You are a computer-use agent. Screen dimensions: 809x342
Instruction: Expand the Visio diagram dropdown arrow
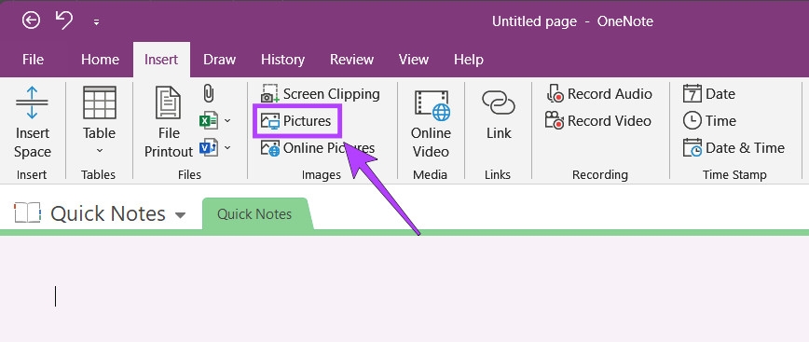tap(227, 148)
